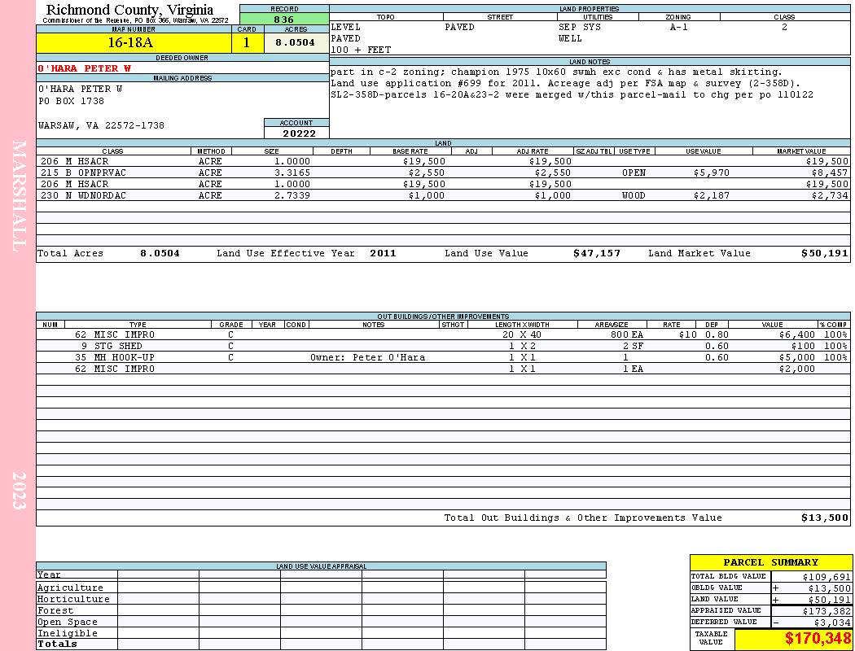
Task: Click the total building value $109,691
Action: 826,577
